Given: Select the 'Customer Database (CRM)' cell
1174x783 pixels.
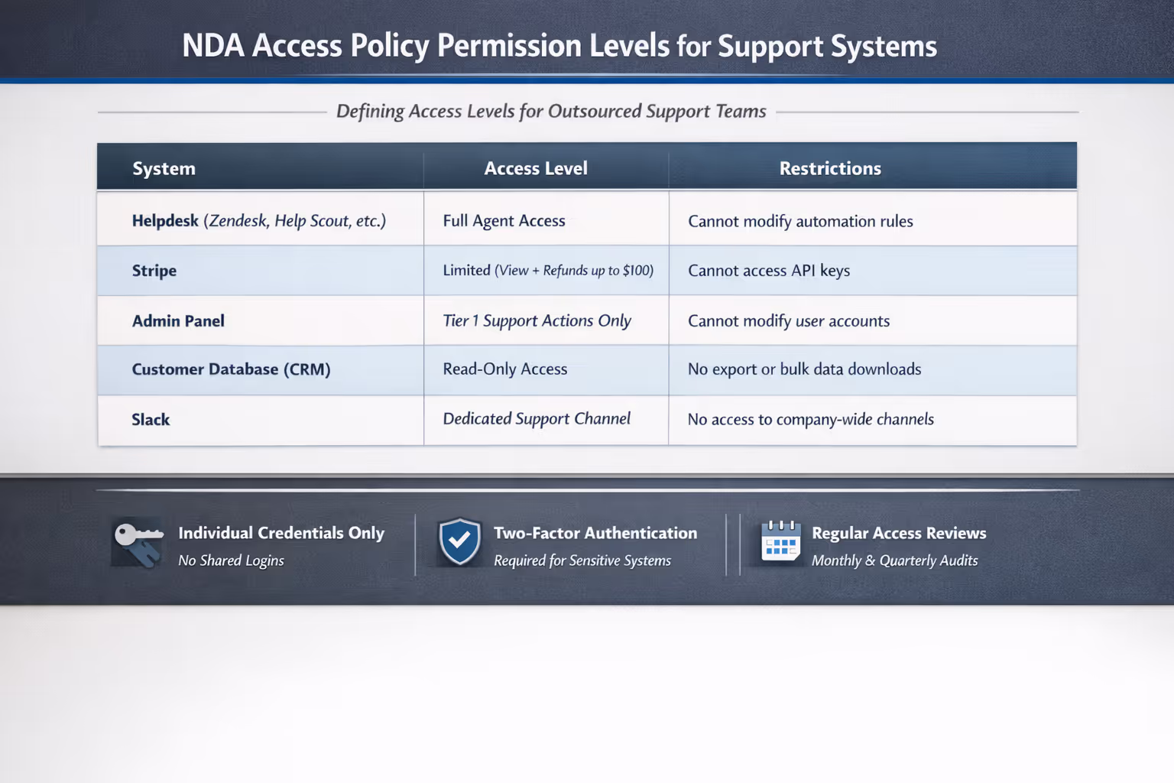Looking at the screenshot, I should pos(261,370).
